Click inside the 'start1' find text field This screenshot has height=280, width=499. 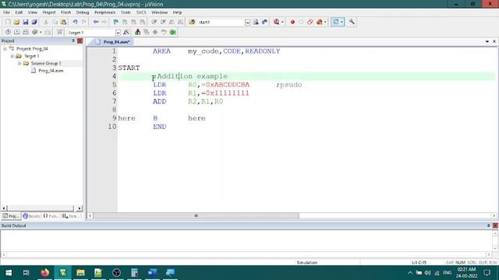(221, 23)
